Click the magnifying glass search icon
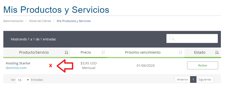This screenshot has width=225, height=92. (172, 38)
